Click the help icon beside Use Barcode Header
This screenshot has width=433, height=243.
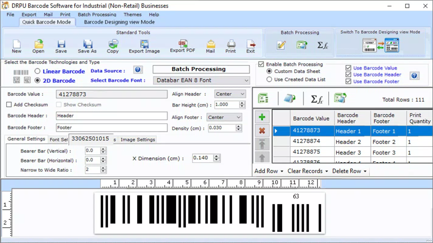click(x=414, y=75)
